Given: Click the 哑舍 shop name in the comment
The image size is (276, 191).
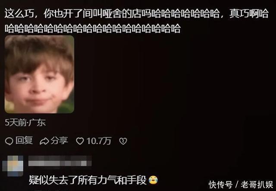Looking at the screenshot, I should click(112, 13).
